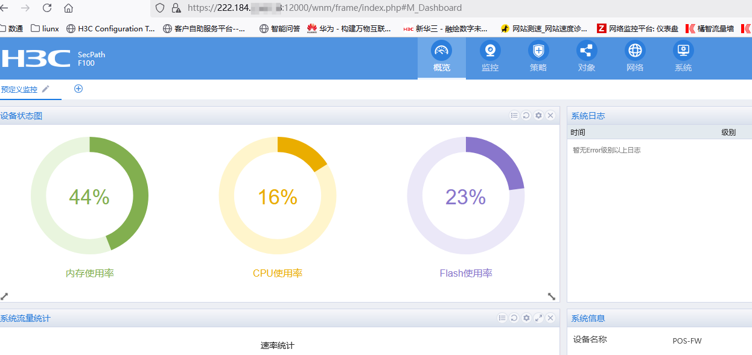Open the list menu in 系统流量统计 header

502,318
